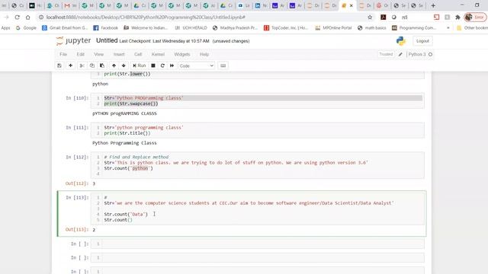
Task: Open the cell type Code dropdown
Action: (197, 65)
